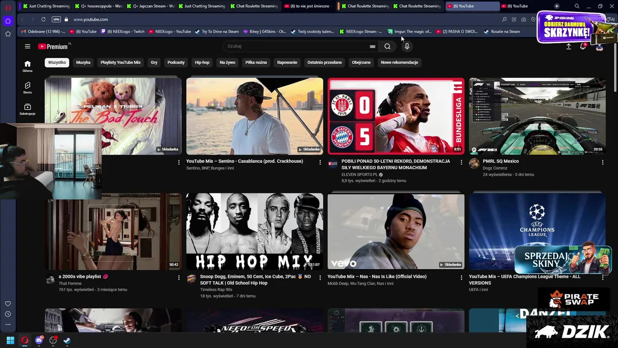Select the Gry filter chip
The width and height of the screenshot is (618, 348).
154,62
